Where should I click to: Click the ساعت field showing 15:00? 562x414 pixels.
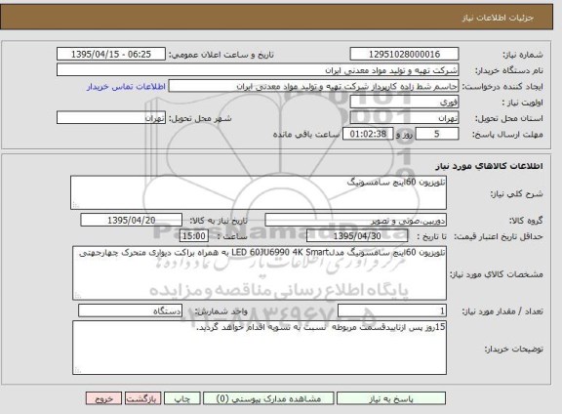(194, 236)
